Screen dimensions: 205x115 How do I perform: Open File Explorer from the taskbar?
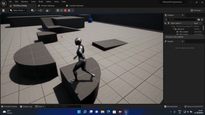coord(102,112)
